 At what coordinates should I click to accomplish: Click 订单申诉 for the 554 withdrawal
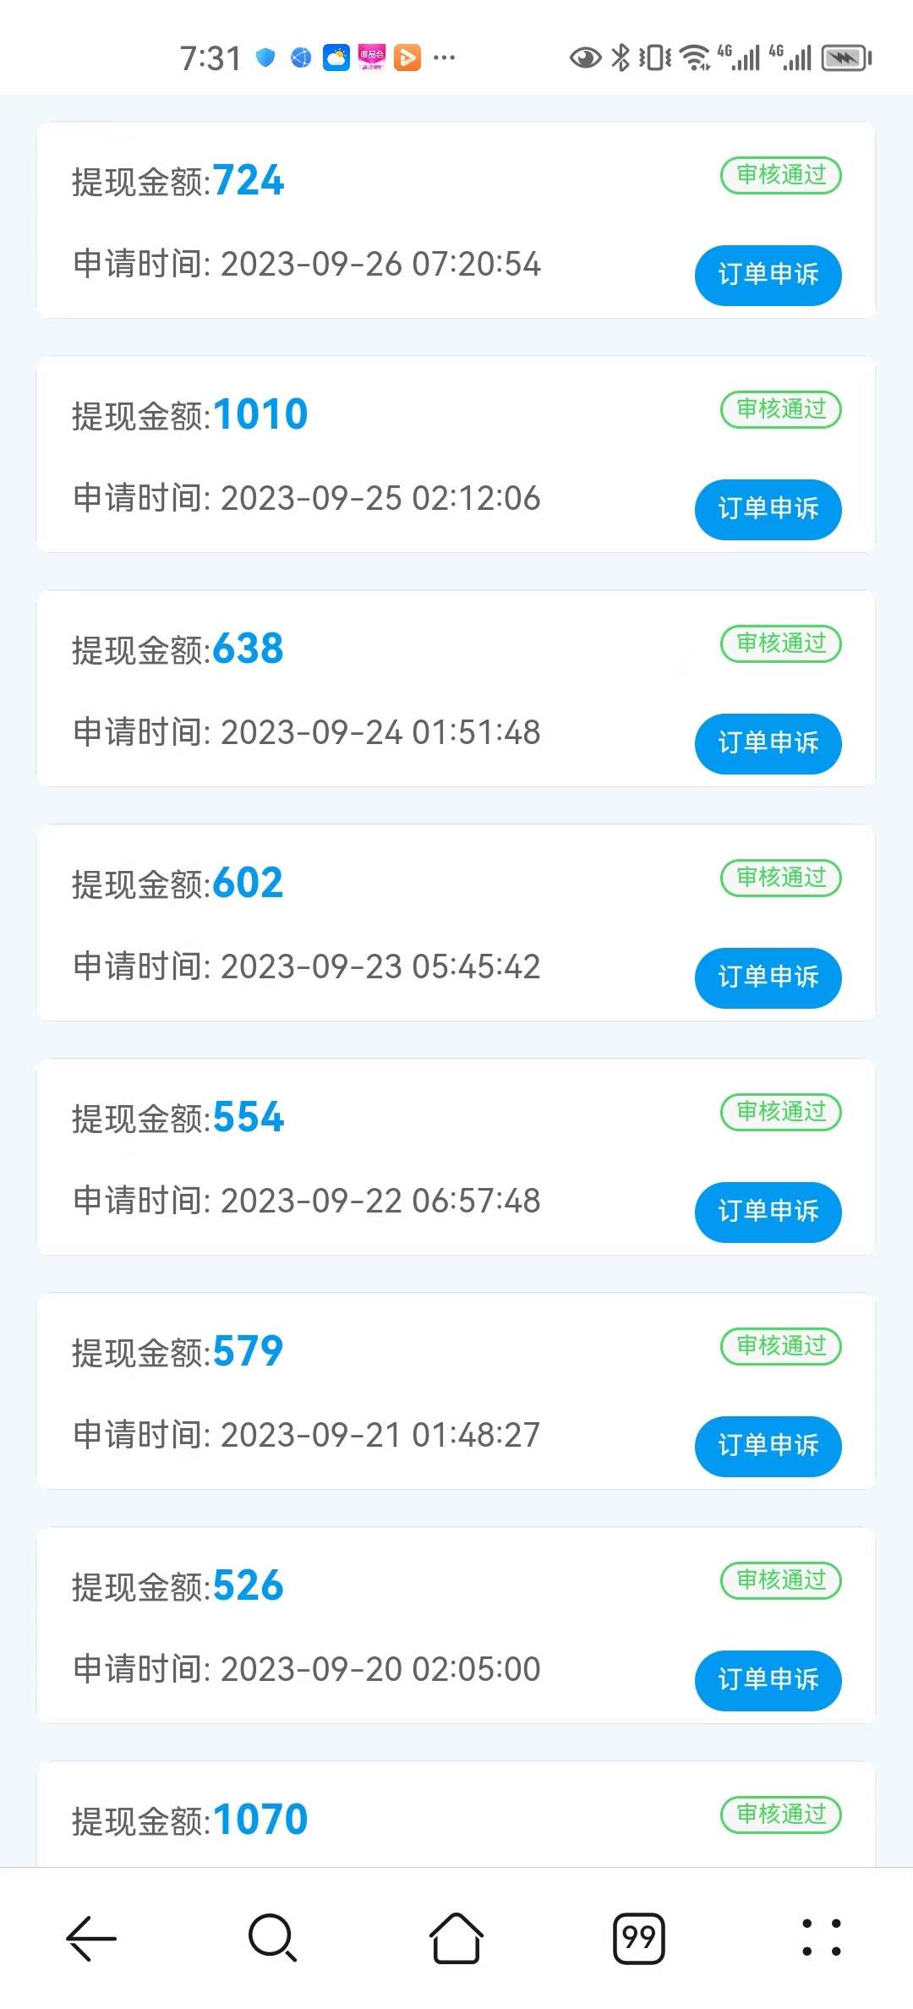[x=768, y=1212]
